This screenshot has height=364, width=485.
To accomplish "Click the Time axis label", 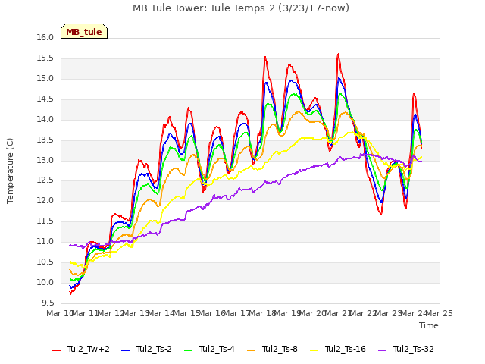I will pos(429,325).
